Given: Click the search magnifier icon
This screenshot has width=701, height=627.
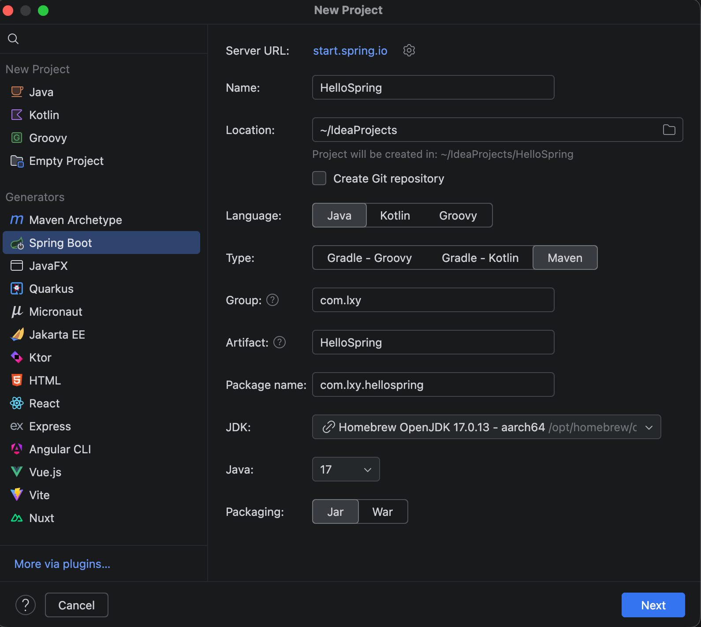Looking at the screenshot, I should tap(13, 39).
